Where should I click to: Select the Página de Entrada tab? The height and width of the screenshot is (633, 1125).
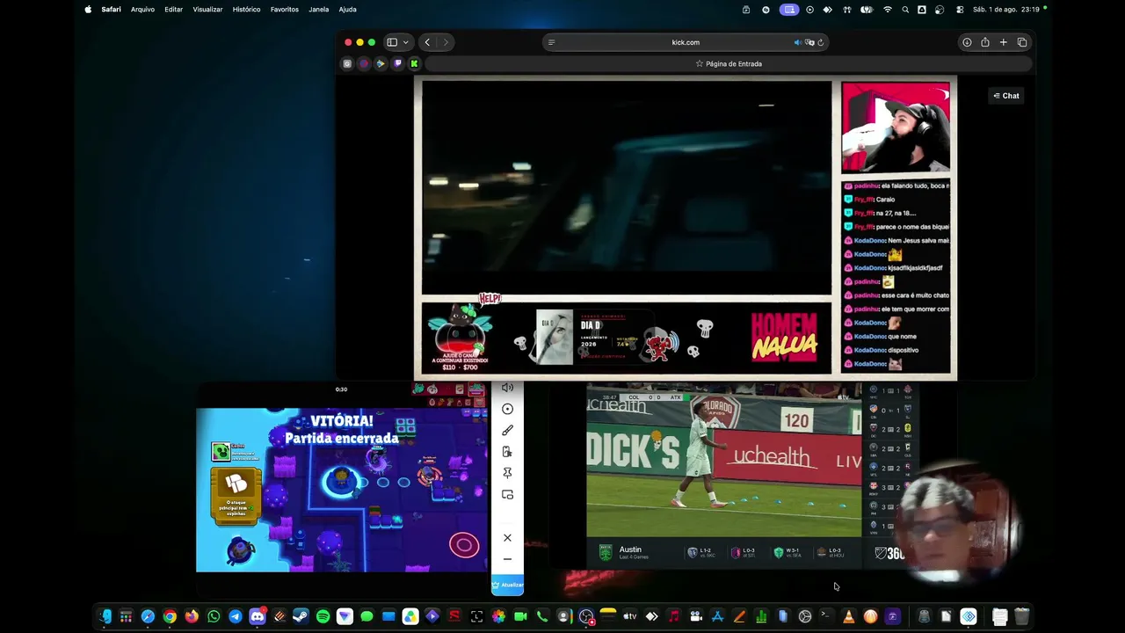[729, 63]
